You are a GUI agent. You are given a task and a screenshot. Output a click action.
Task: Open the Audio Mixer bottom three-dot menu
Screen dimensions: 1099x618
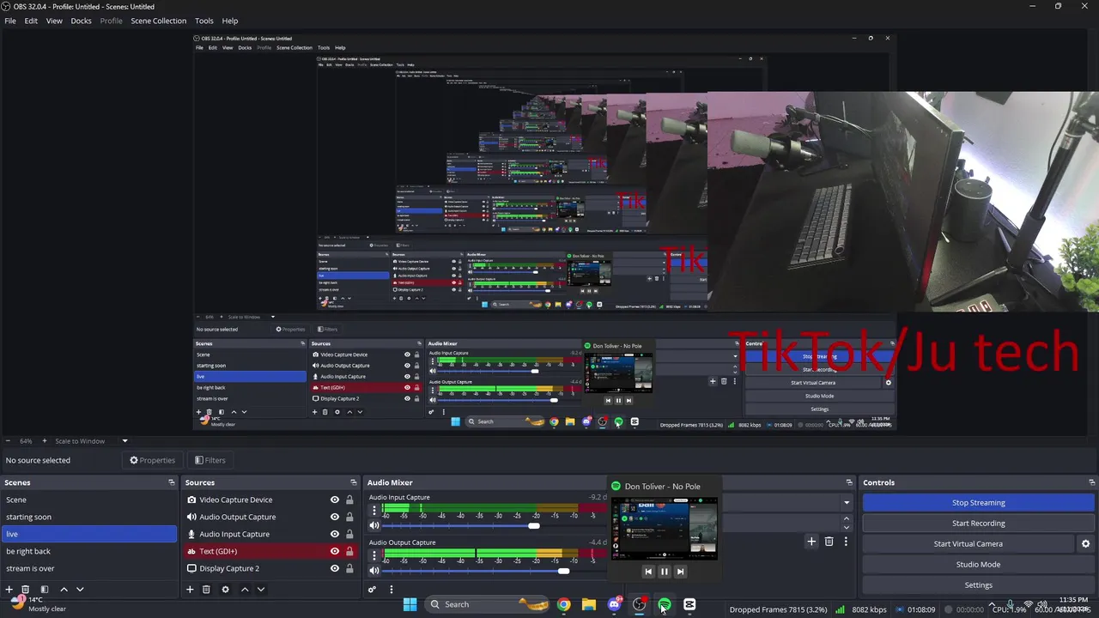(391, 590)
